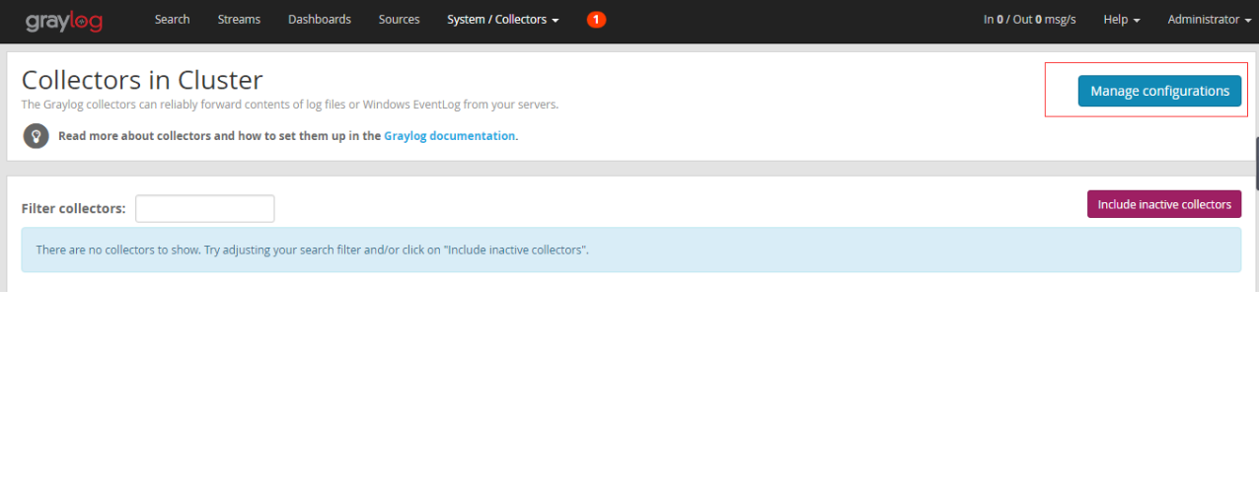Click Include inactive collectors button
The height and width of the screenshot is (502, 1259).
[x=1164, y=204]
